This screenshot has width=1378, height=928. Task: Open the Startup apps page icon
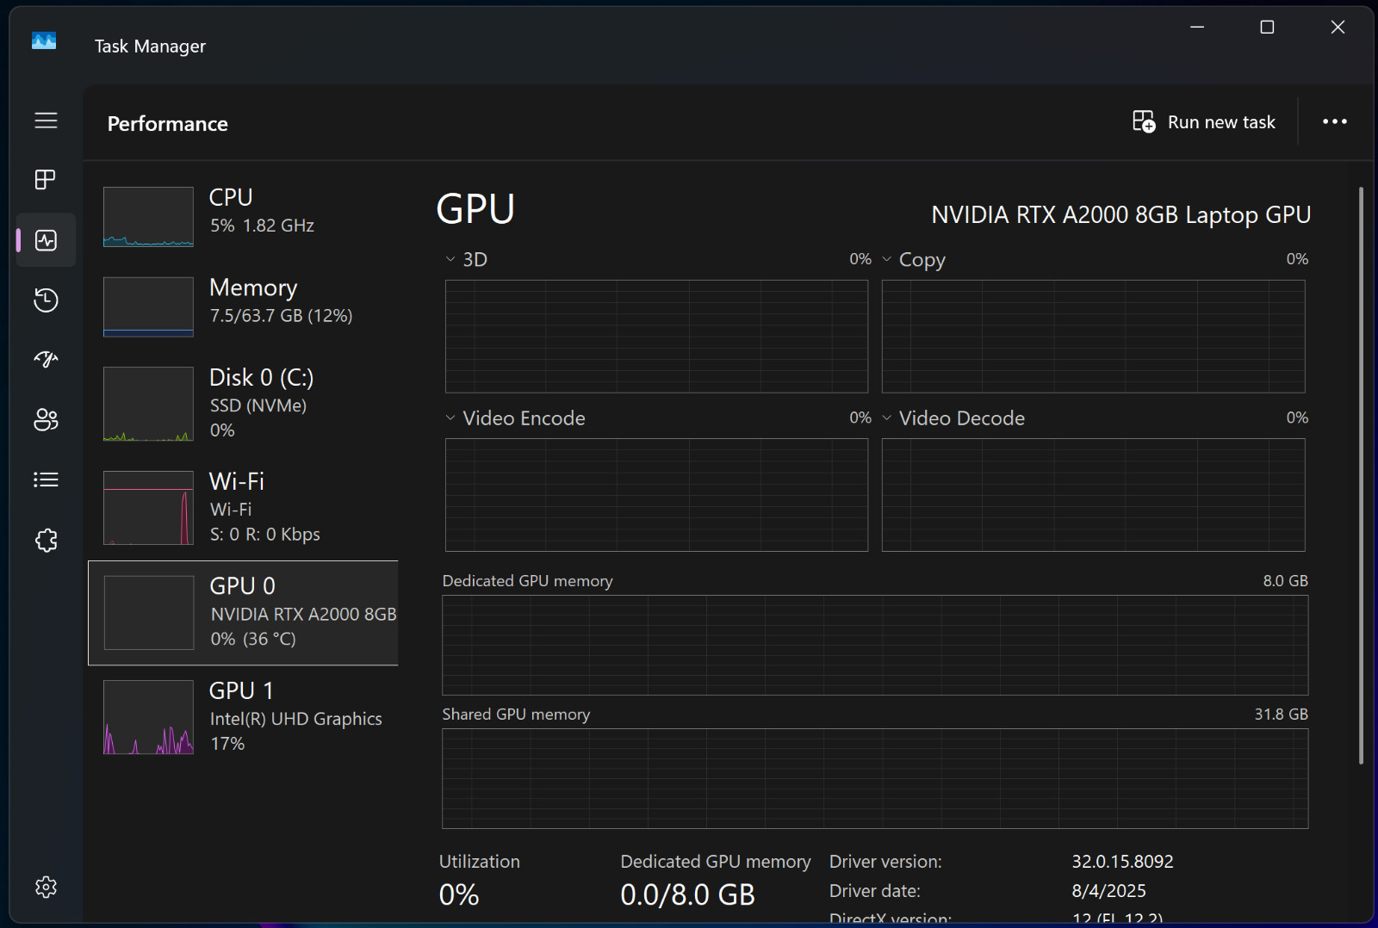click(x=46, y=360)
